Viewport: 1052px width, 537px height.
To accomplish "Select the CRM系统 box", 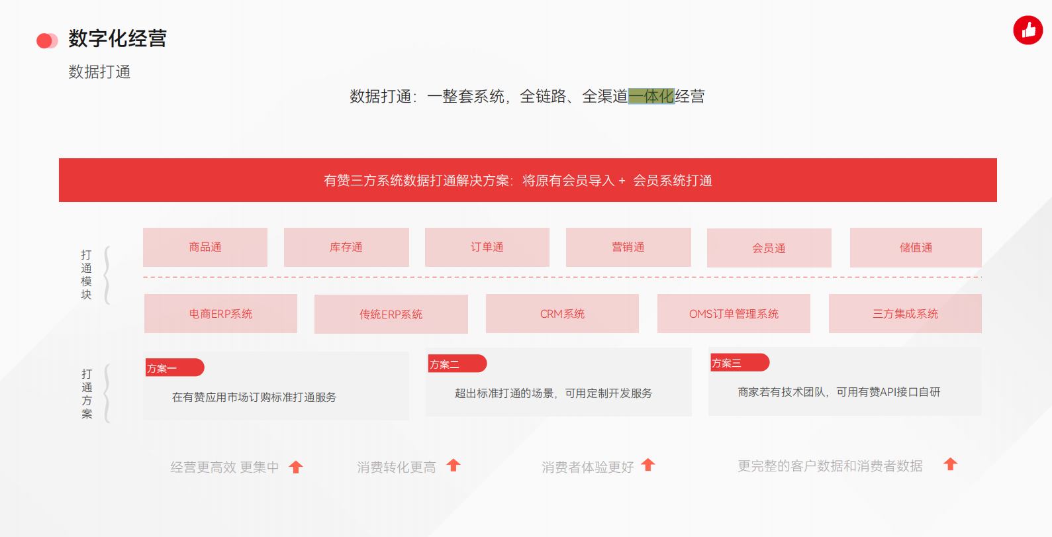I will click(x=562, y=314).
